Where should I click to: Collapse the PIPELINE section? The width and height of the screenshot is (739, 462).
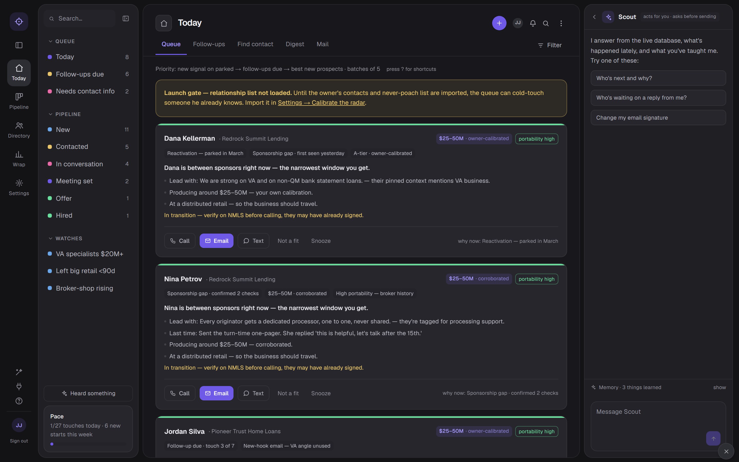tap(50, 114)
